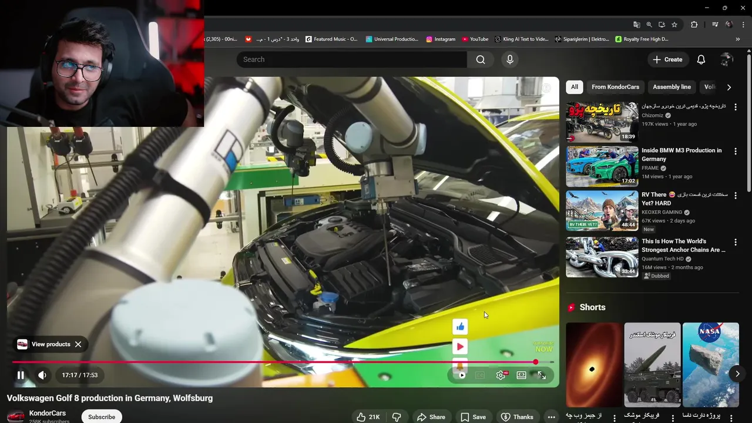Open Inside BMW M3 Production thumbnail

(x=602, y=166)
